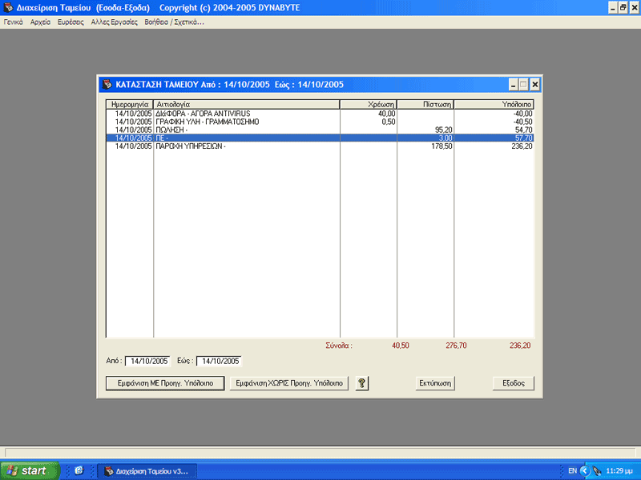
Task: Click the question mark help icon
Action: point(362,383)
